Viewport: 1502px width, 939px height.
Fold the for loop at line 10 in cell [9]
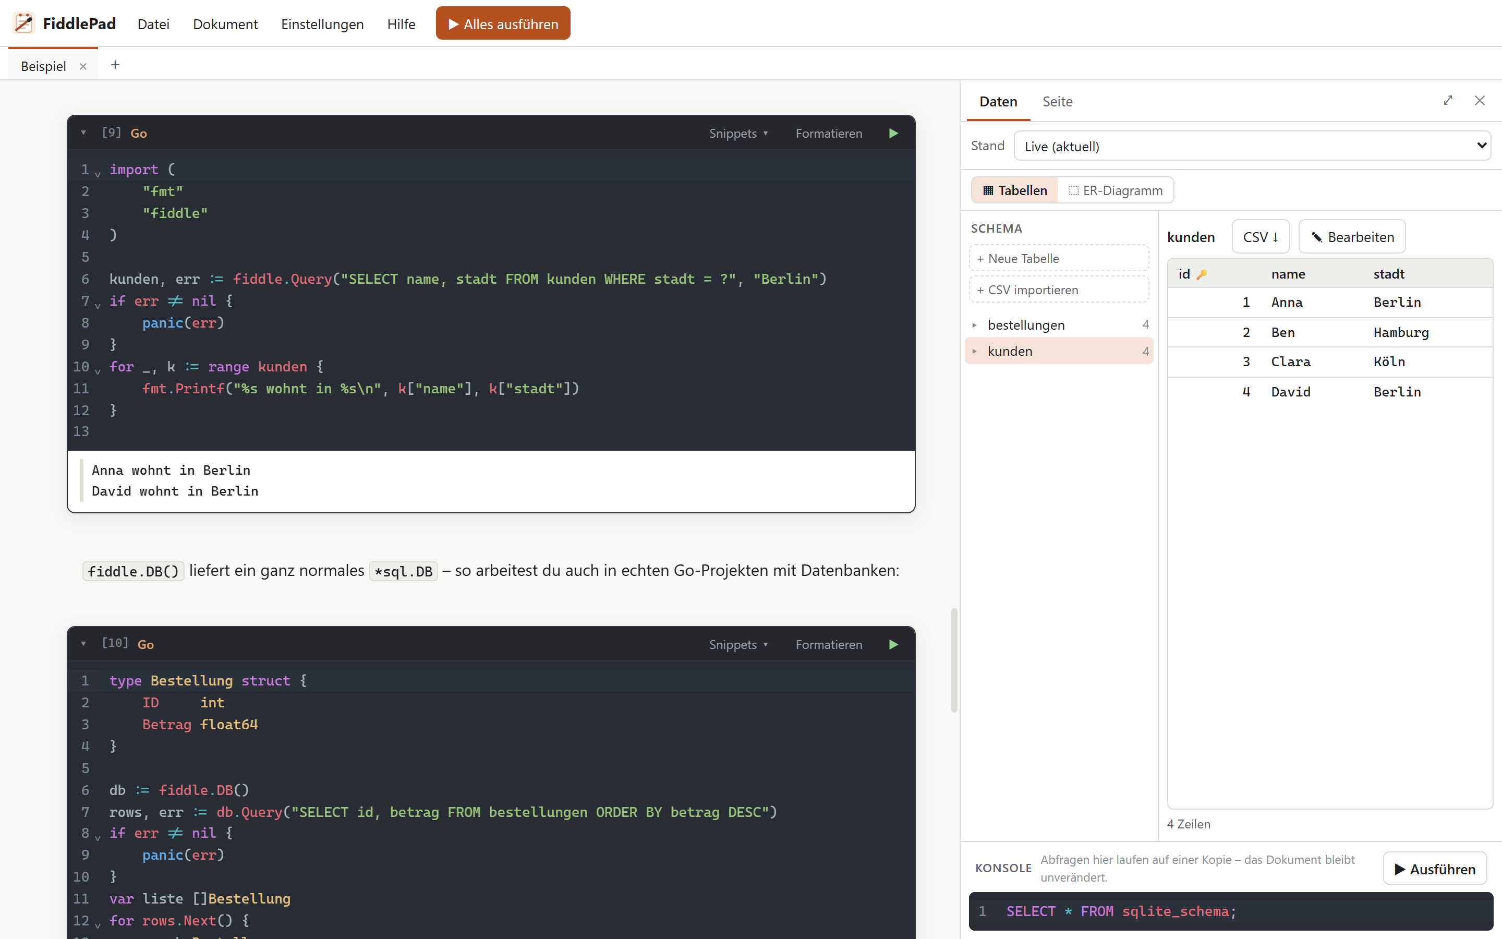(98, 371)
